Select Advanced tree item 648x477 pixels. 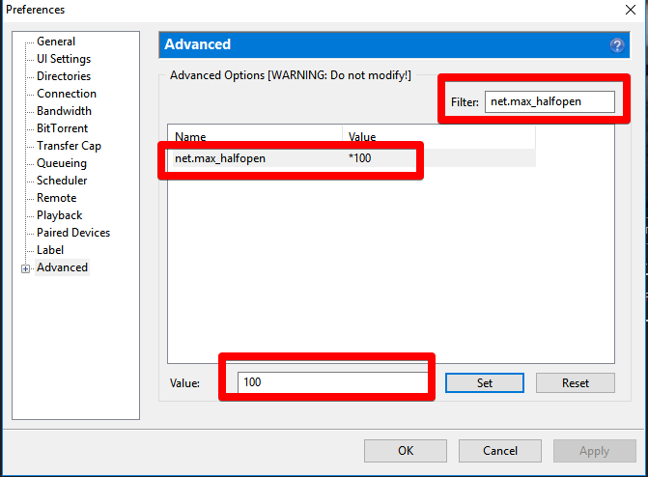[62, 267]
